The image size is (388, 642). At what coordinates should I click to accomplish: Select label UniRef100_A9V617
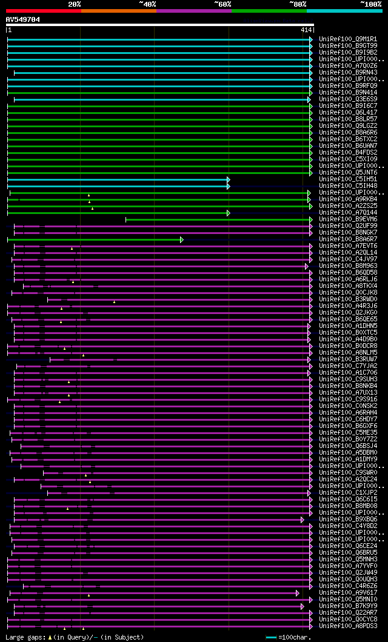349,592
